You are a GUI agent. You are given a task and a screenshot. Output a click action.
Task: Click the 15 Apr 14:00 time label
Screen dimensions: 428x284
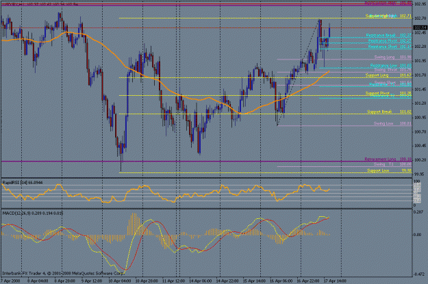[x=254, y=281]
